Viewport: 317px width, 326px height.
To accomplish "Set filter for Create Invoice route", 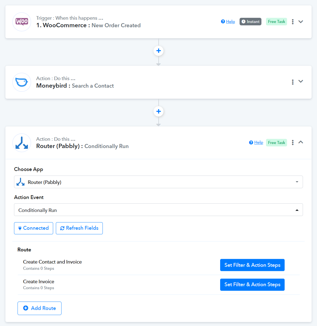I will 252,285.
